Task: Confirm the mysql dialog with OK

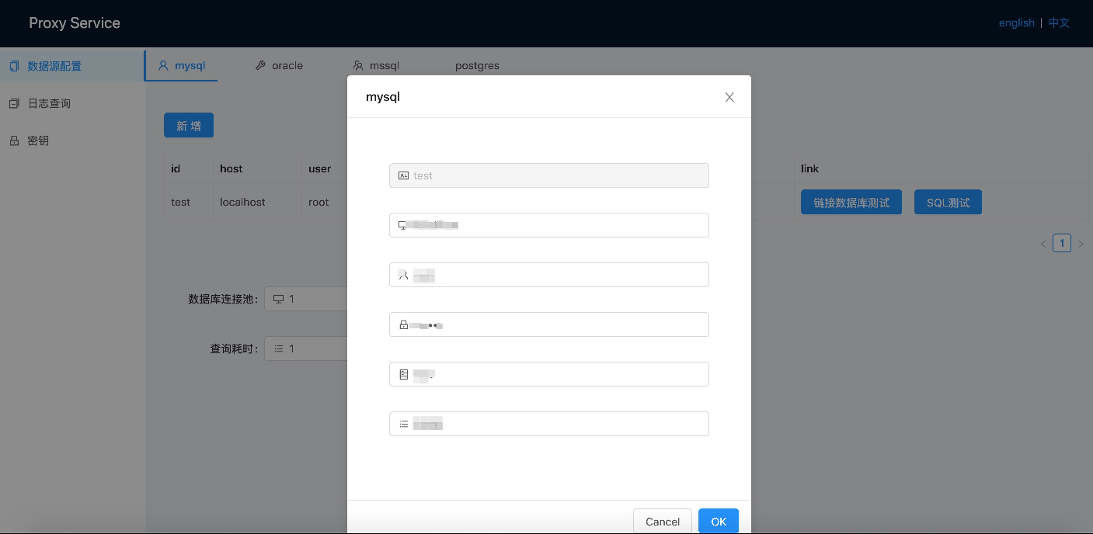Action: (x=719, y=521)
